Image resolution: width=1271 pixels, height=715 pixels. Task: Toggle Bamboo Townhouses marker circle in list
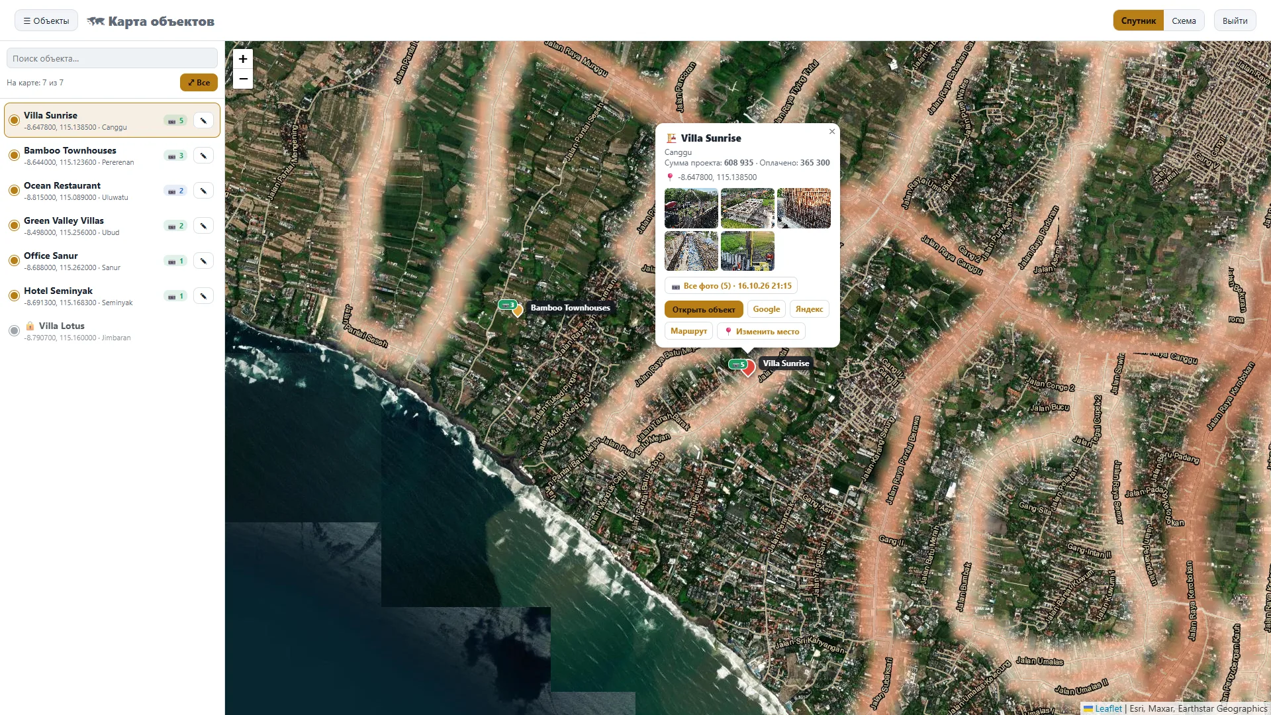click(x=14, y=156)
